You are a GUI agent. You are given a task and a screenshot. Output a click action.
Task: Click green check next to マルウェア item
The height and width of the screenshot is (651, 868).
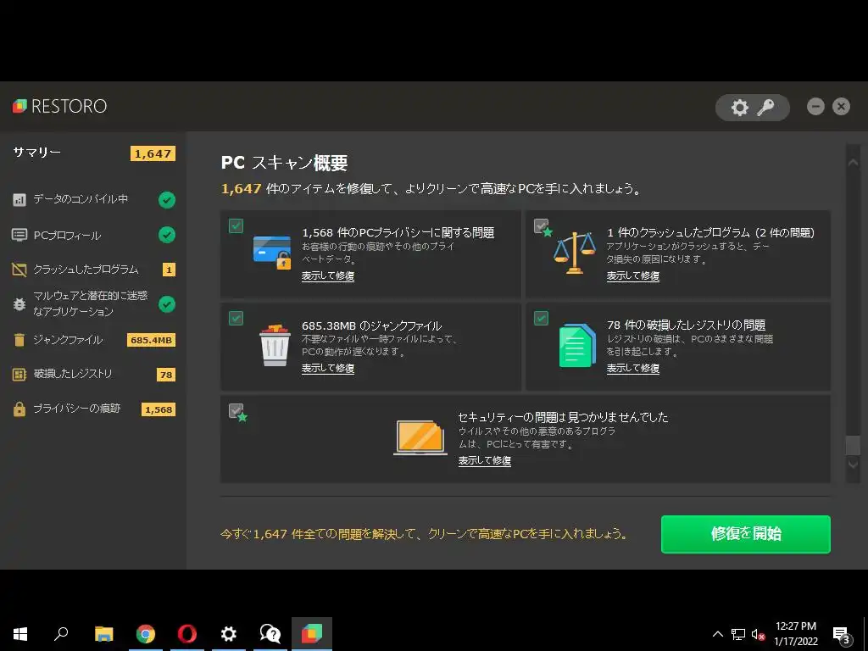[167, 304]
